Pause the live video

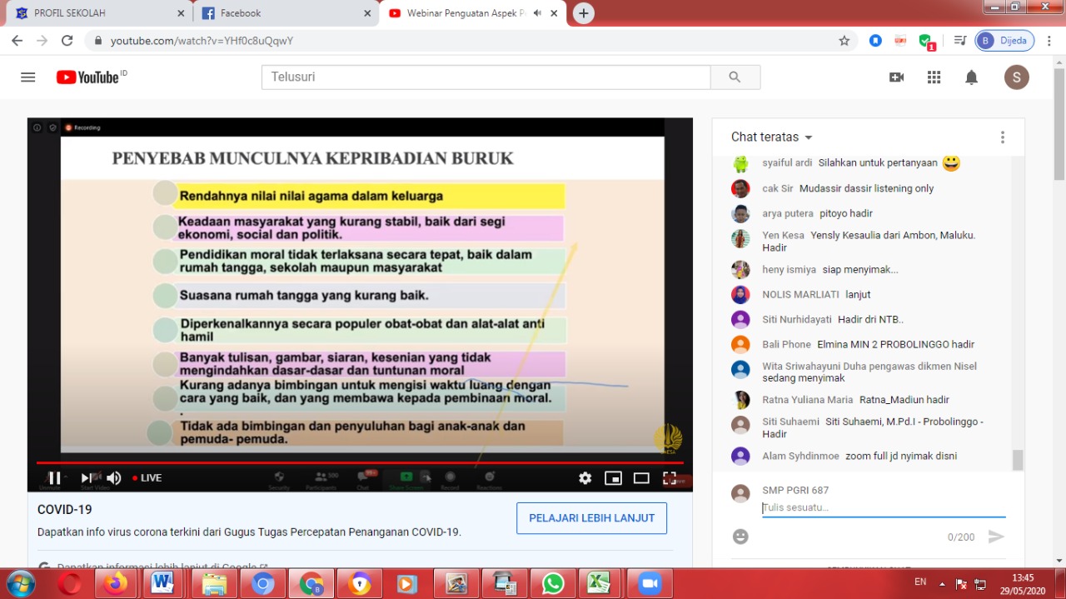pyautogui.click(x=54, y=478)
